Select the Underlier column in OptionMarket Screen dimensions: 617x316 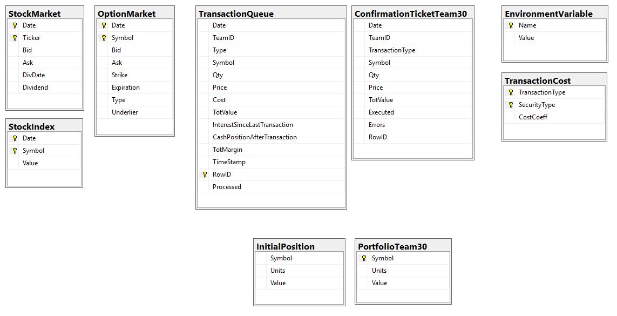[x=125, y=112]
